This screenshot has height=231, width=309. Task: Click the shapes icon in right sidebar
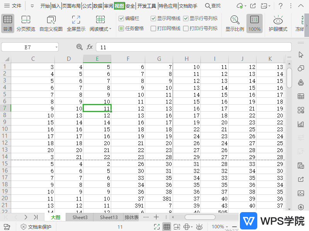coord(301,69)
